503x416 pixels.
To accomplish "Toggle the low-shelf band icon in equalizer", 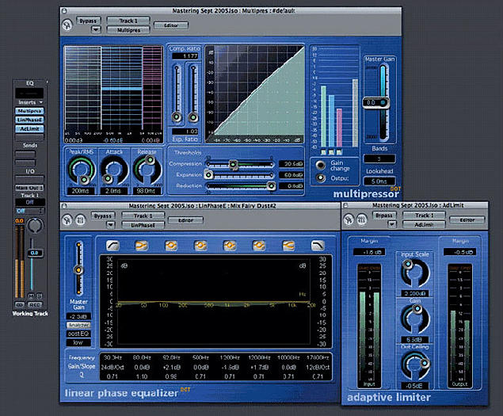I will [142, 246].
